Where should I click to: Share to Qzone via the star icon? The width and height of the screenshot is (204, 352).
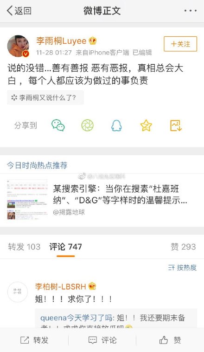(x=146, y=125)
